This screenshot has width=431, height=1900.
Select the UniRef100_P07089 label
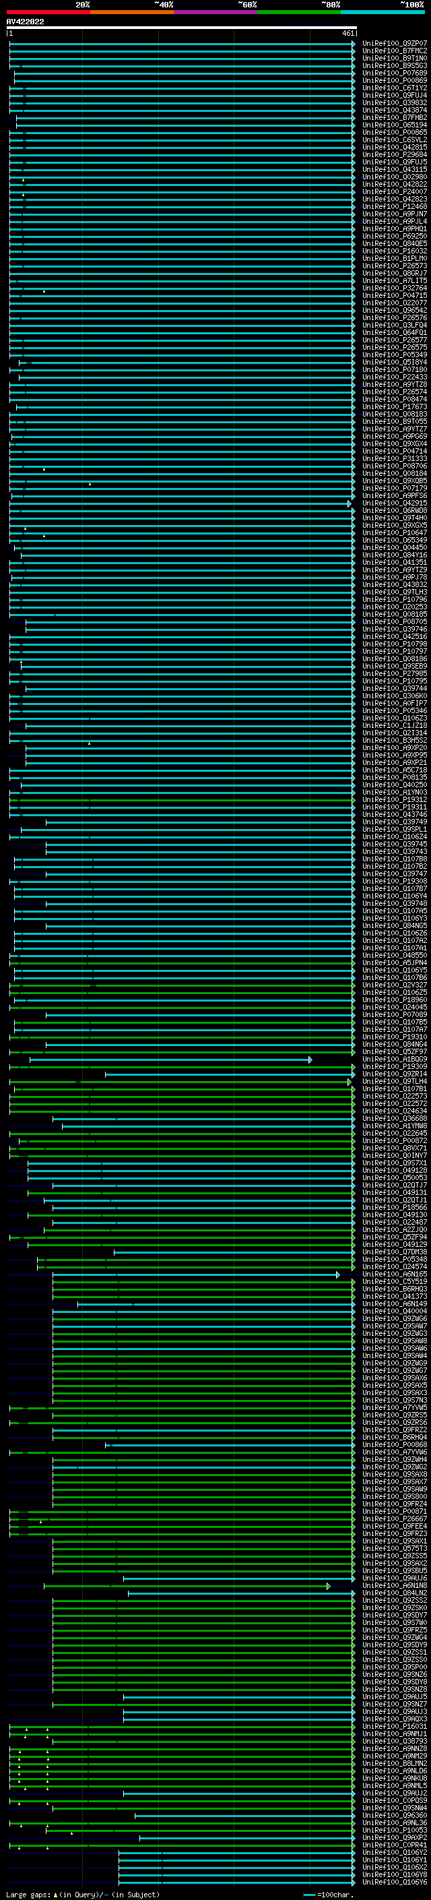click(394, 1015)
